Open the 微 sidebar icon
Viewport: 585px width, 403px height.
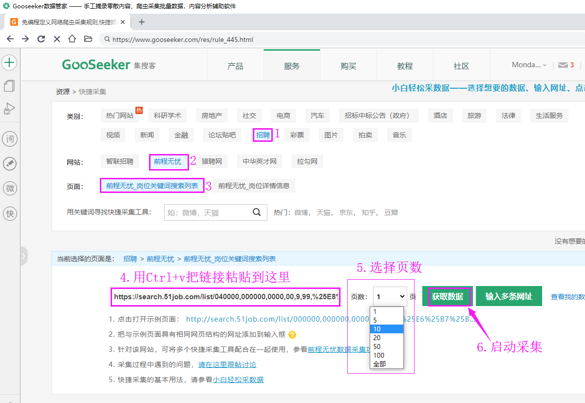[x=10, y=188]
